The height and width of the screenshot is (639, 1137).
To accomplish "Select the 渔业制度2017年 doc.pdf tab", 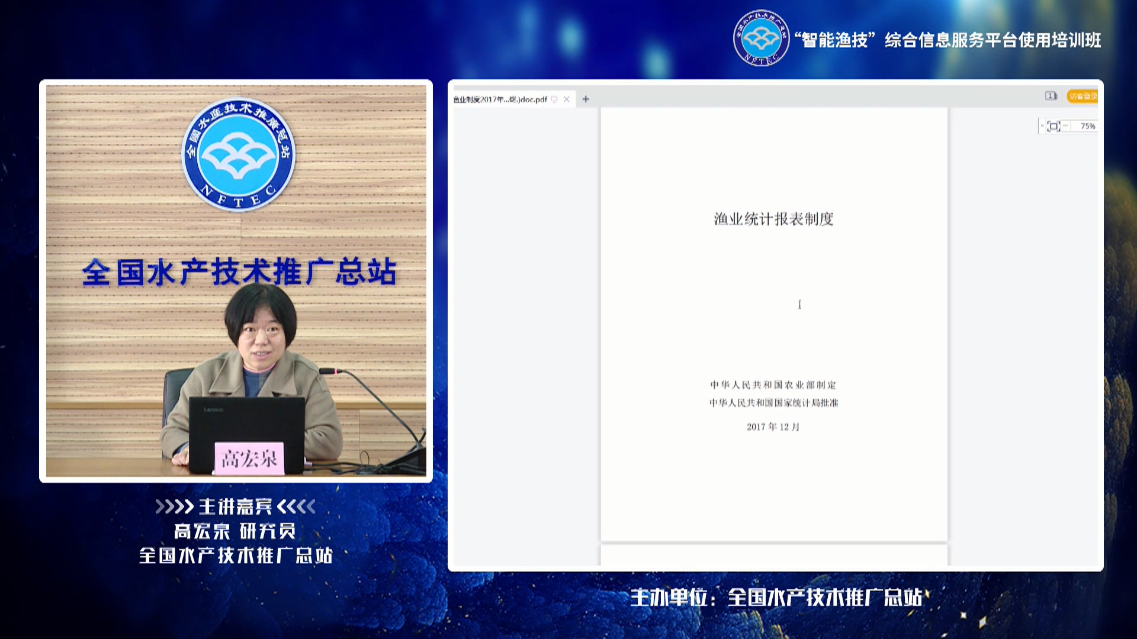I will tap(500, 99).
